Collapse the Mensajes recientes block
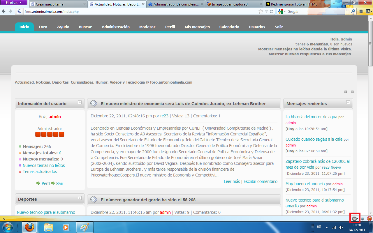Viewport: 373px width, 233px height. point(348,102)
